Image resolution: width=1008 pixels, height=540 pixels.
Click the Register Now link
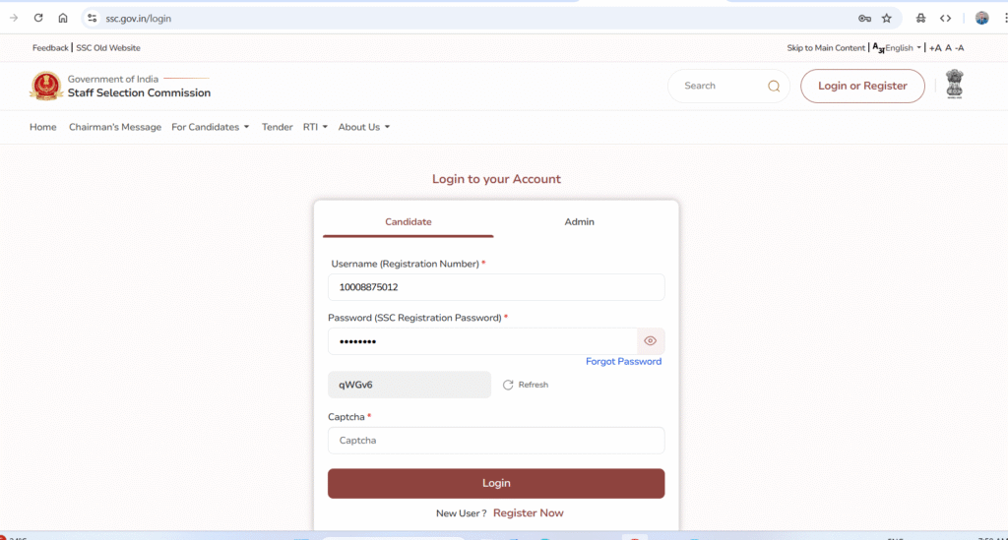coord(528,513)
